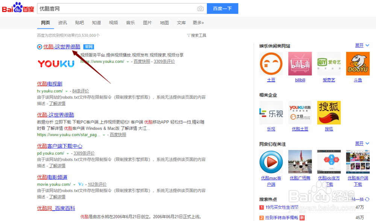
Task: Switch to the 视频 search tab
Action: (x=113, y=23)
